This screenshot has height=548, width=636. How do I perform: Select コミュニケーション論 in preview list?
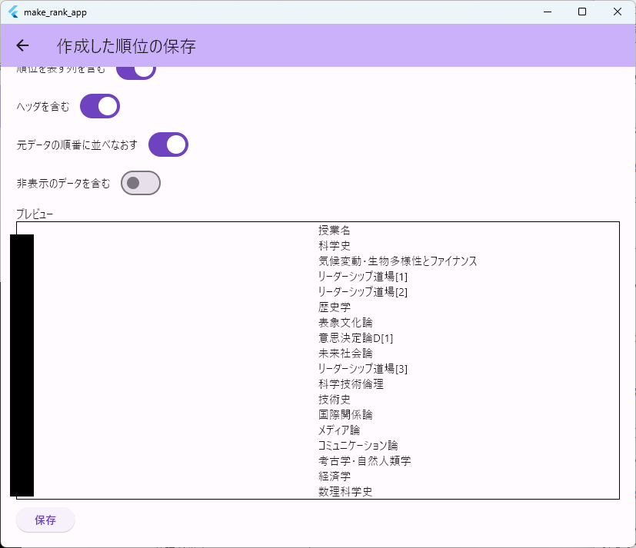(x=358, y=446)
